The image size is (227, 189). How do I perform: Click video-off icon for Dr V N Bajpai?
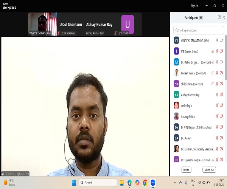(x=221, y=127)
